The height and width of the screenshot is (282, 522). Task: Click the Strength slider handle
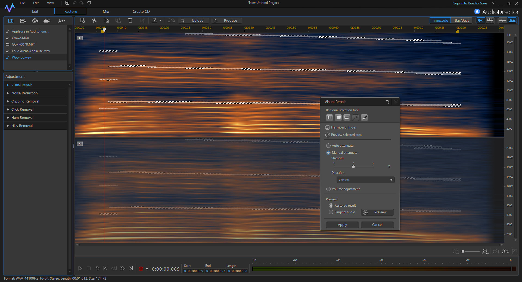pos(353,167)
